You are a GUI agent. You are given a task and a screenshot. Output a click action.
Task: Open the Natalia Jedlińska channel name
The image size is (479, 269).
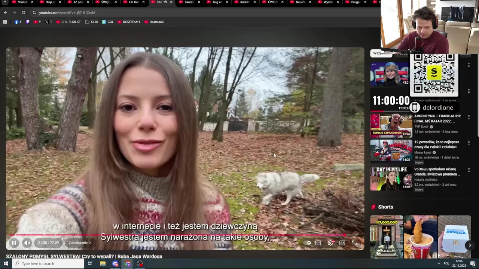click(425, 180)
